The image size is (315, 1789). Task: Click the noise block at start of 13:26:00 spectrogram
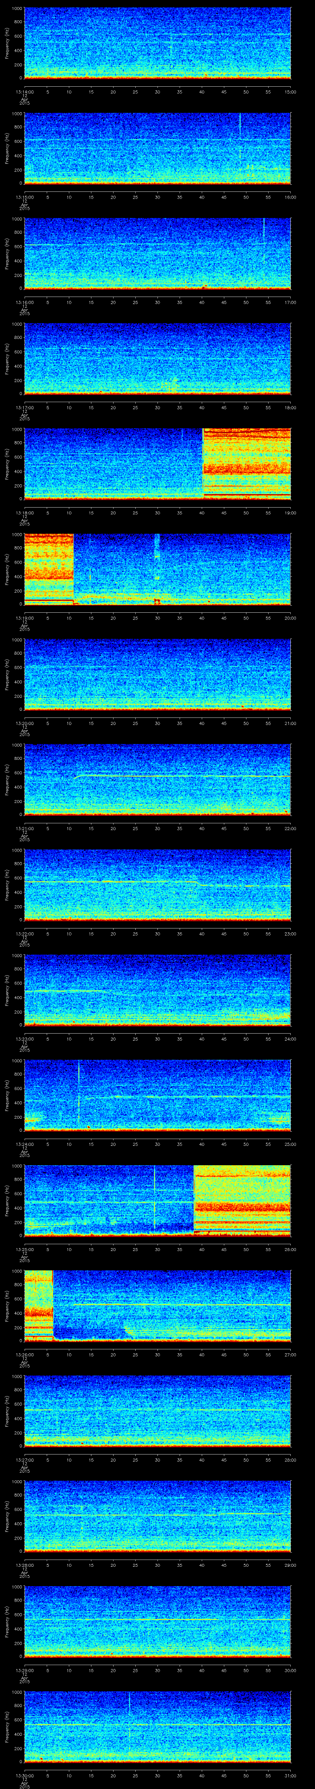pos(39,1304)
